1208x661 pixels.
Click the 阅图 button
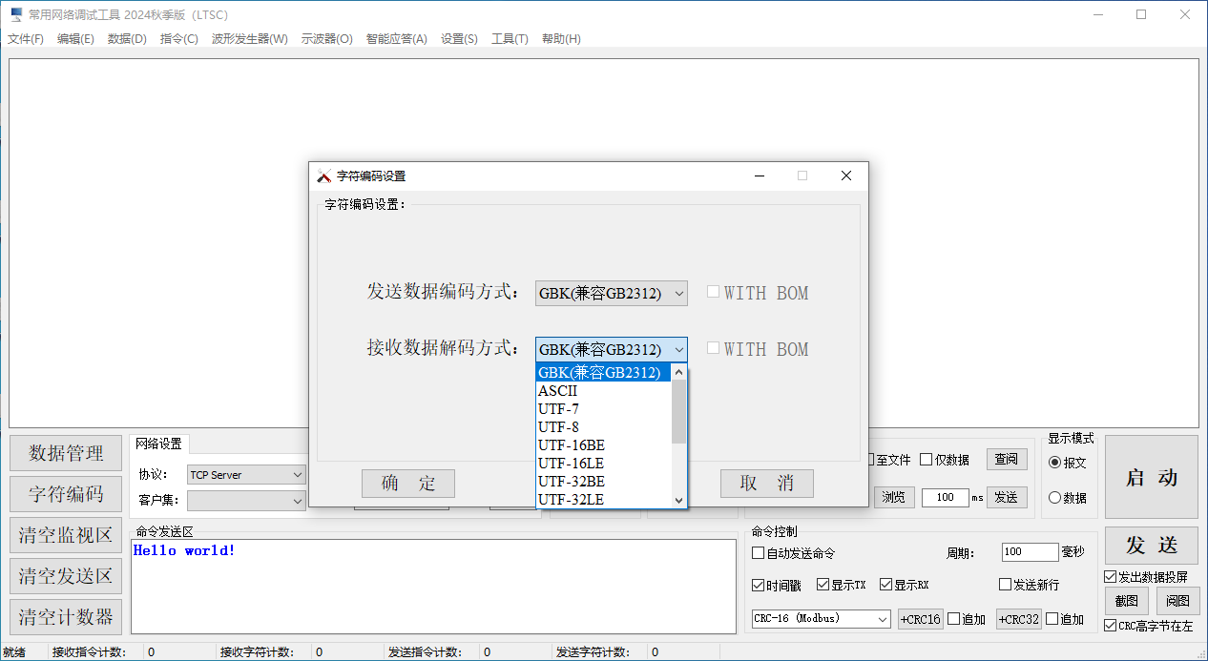(1178, 601)
